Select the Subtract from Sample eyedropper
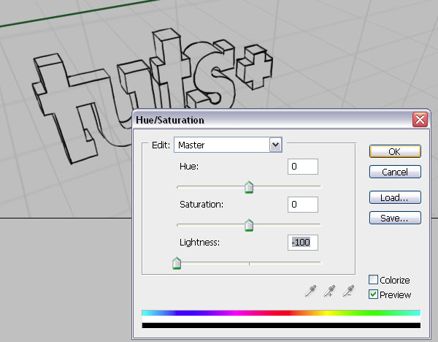438x342 pixels. pyautogui.click(x=349, y=291)
